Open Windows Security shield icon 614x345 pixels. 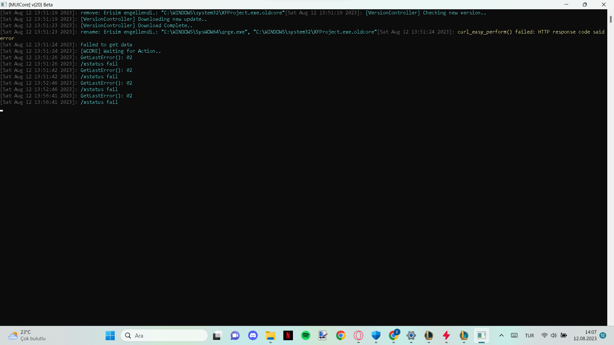376,335
